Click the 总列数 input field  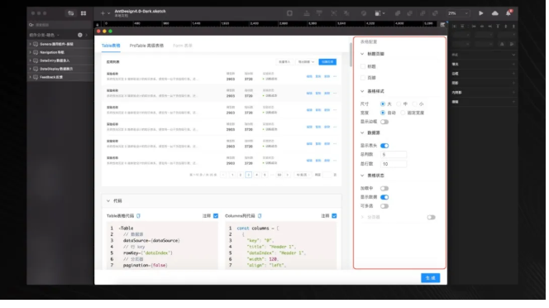[x=394, y=155]
